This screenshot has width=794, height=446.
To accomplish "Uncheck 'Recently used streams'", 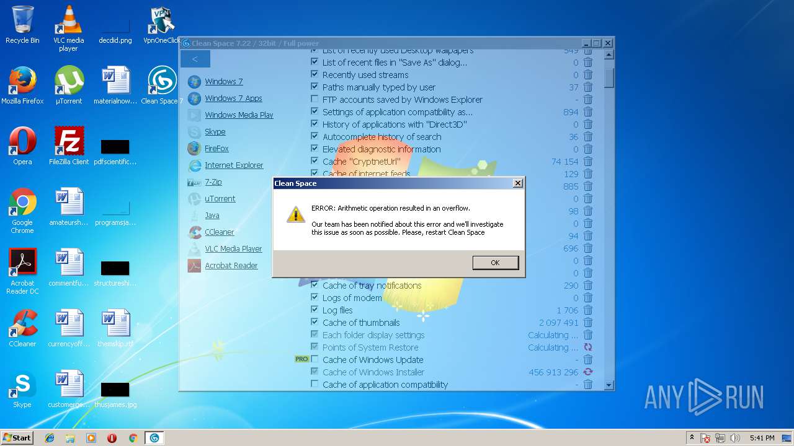I will click(314, 74).
